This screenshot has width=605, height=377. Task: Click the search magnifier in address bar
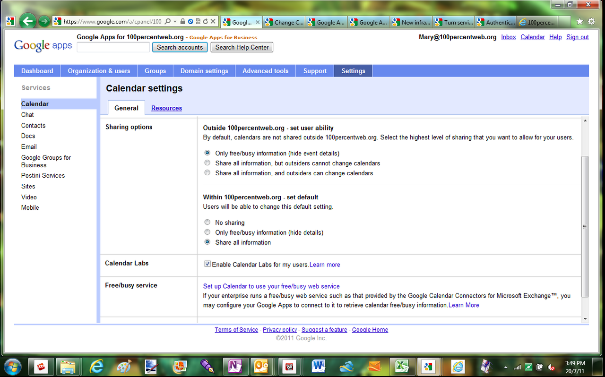click(168, 22)
